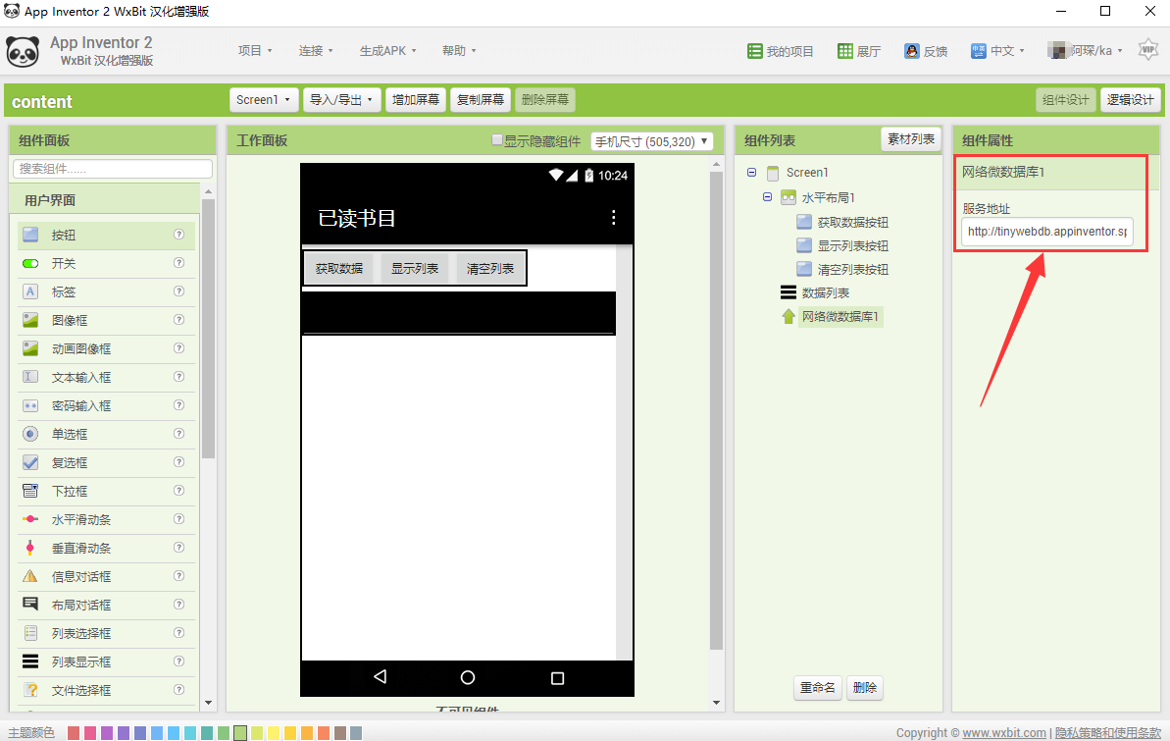Collapse the 水平布局1 tree node
This screenshot has height=741, width=1170.
tap(767, 197)
